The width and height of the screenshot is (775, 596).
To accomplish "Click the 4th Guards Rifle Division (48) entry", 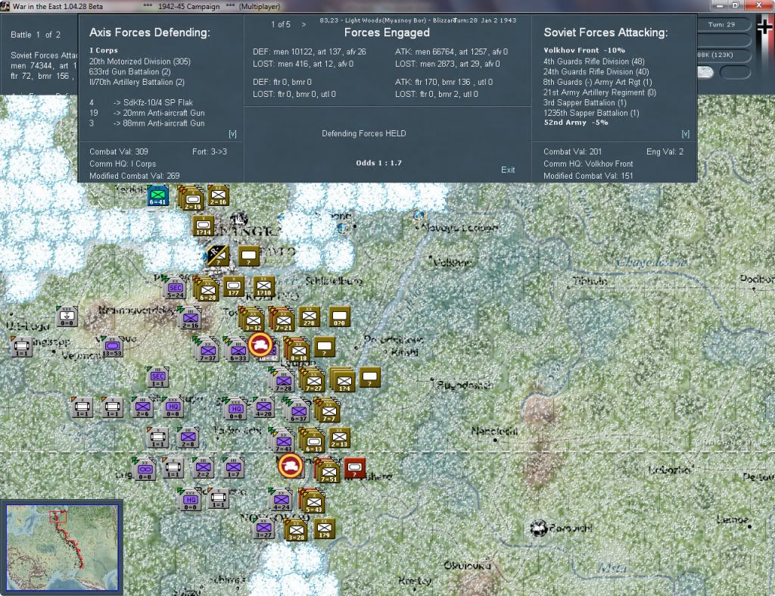I will (x=594, y=61).
